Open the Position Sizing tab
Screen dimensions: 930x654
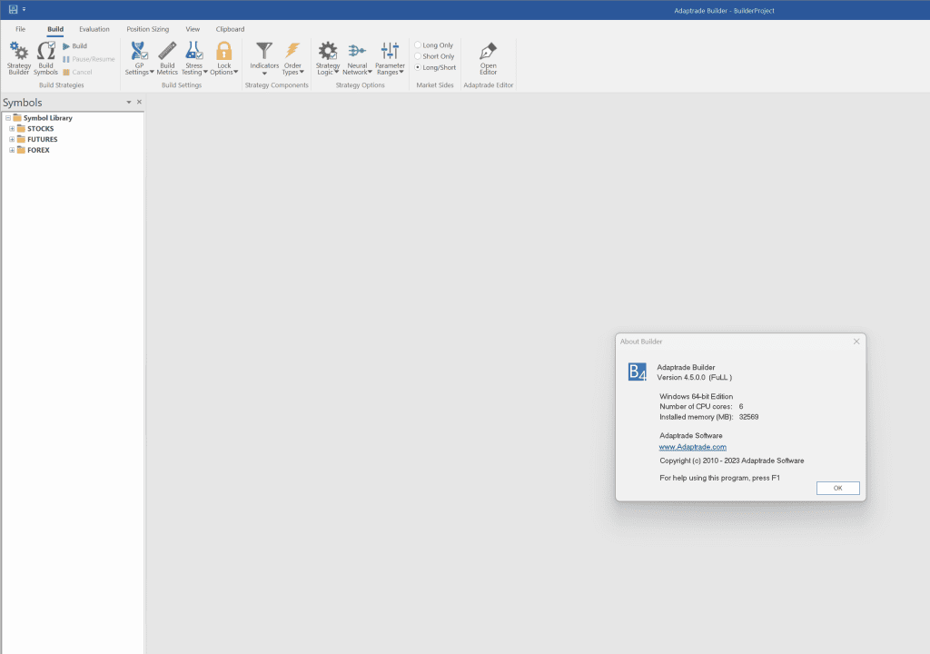[147, 29]
